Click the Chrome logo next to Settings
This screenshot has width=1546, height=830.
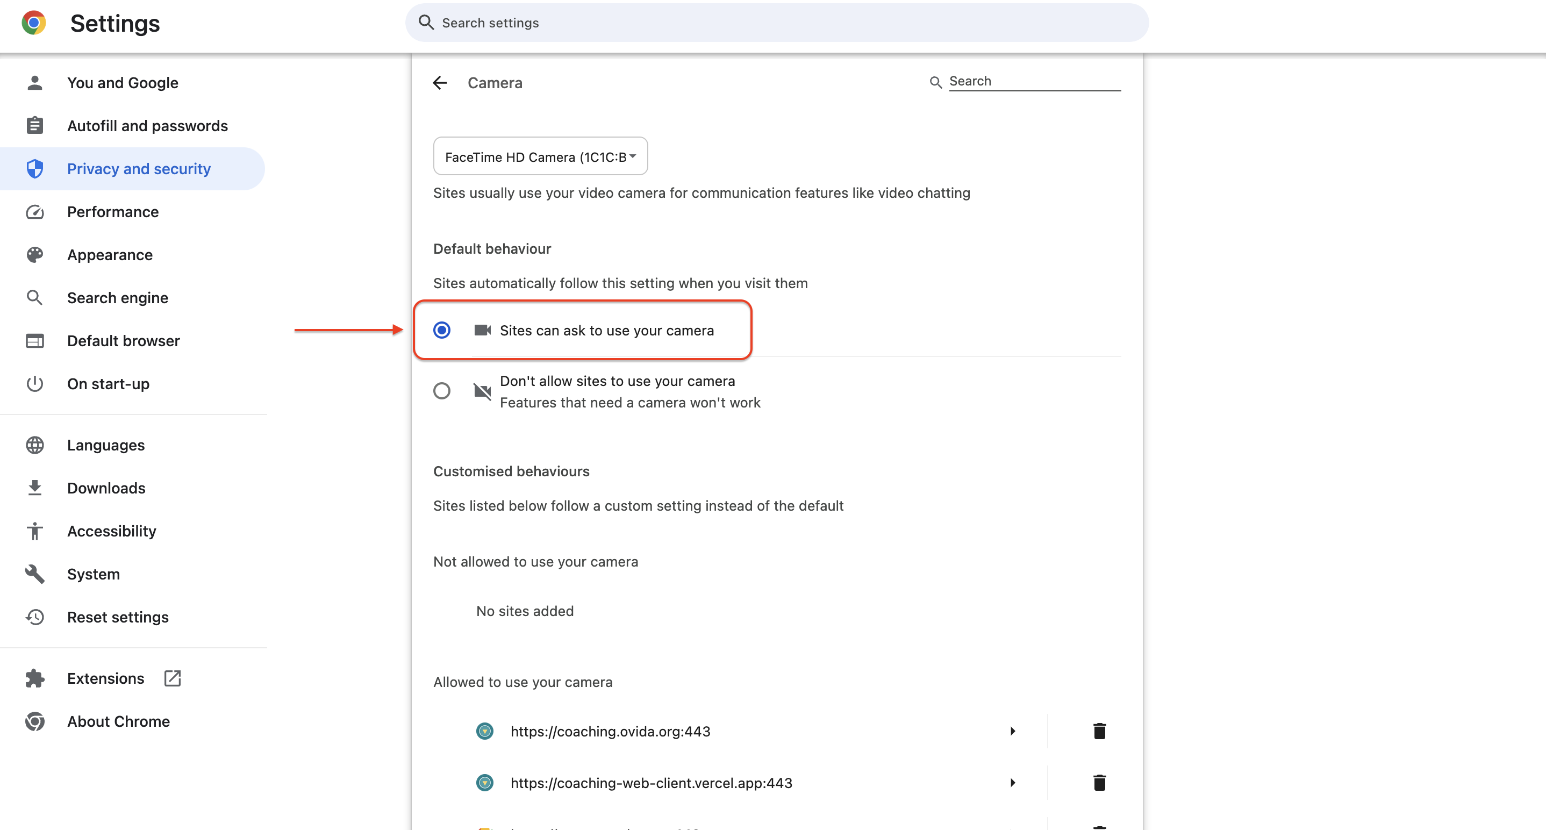pos(34,23)
